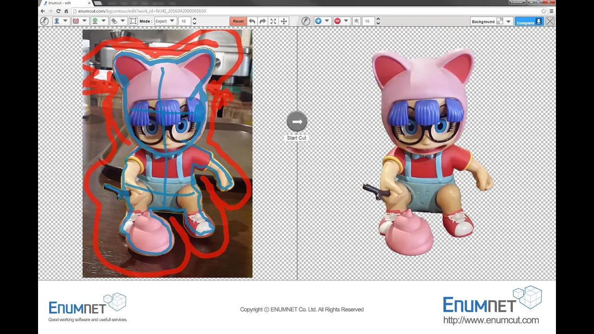Open the Background dropdown
Image resolution: width=594 pixels, height=334 pixels.
491,21
